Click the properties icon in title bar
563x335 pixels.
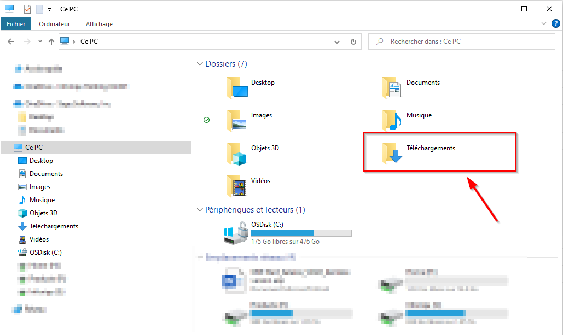tap(28, 9)
